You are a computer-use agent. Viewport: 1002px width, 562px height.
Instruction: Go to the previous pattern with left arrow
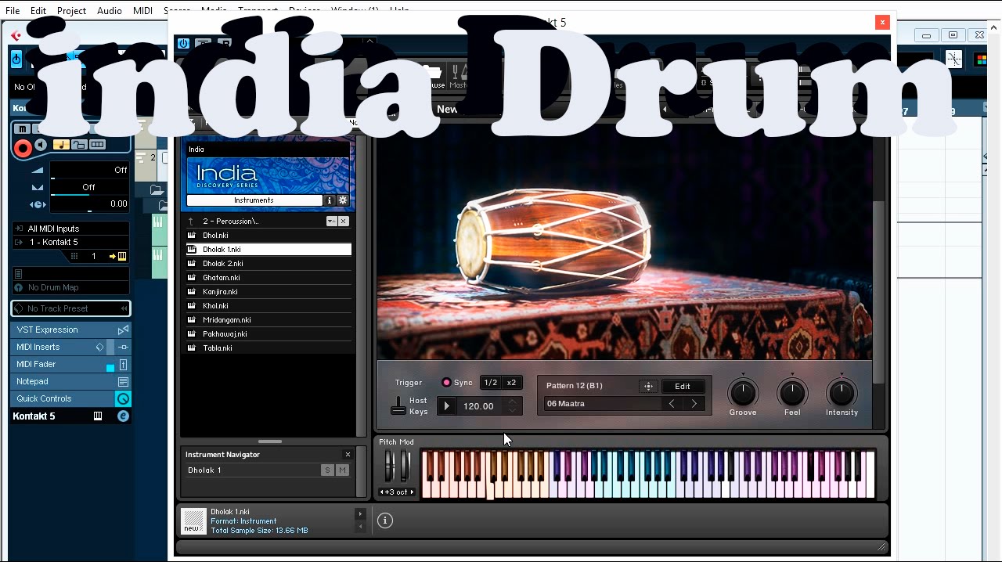click(672, 404)
